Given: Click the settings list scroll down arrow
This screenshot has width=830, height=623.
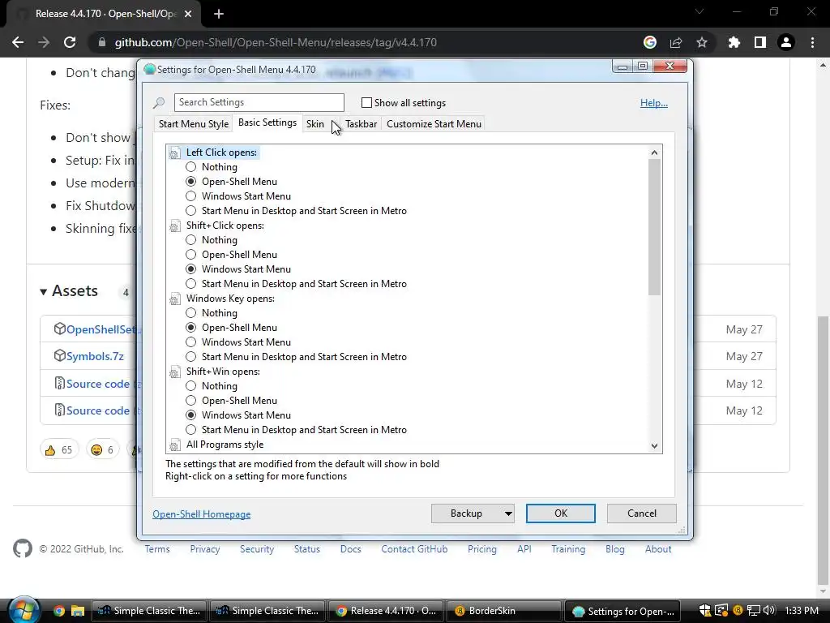Looking at the screenshot, I should click(x=655, y=446).
